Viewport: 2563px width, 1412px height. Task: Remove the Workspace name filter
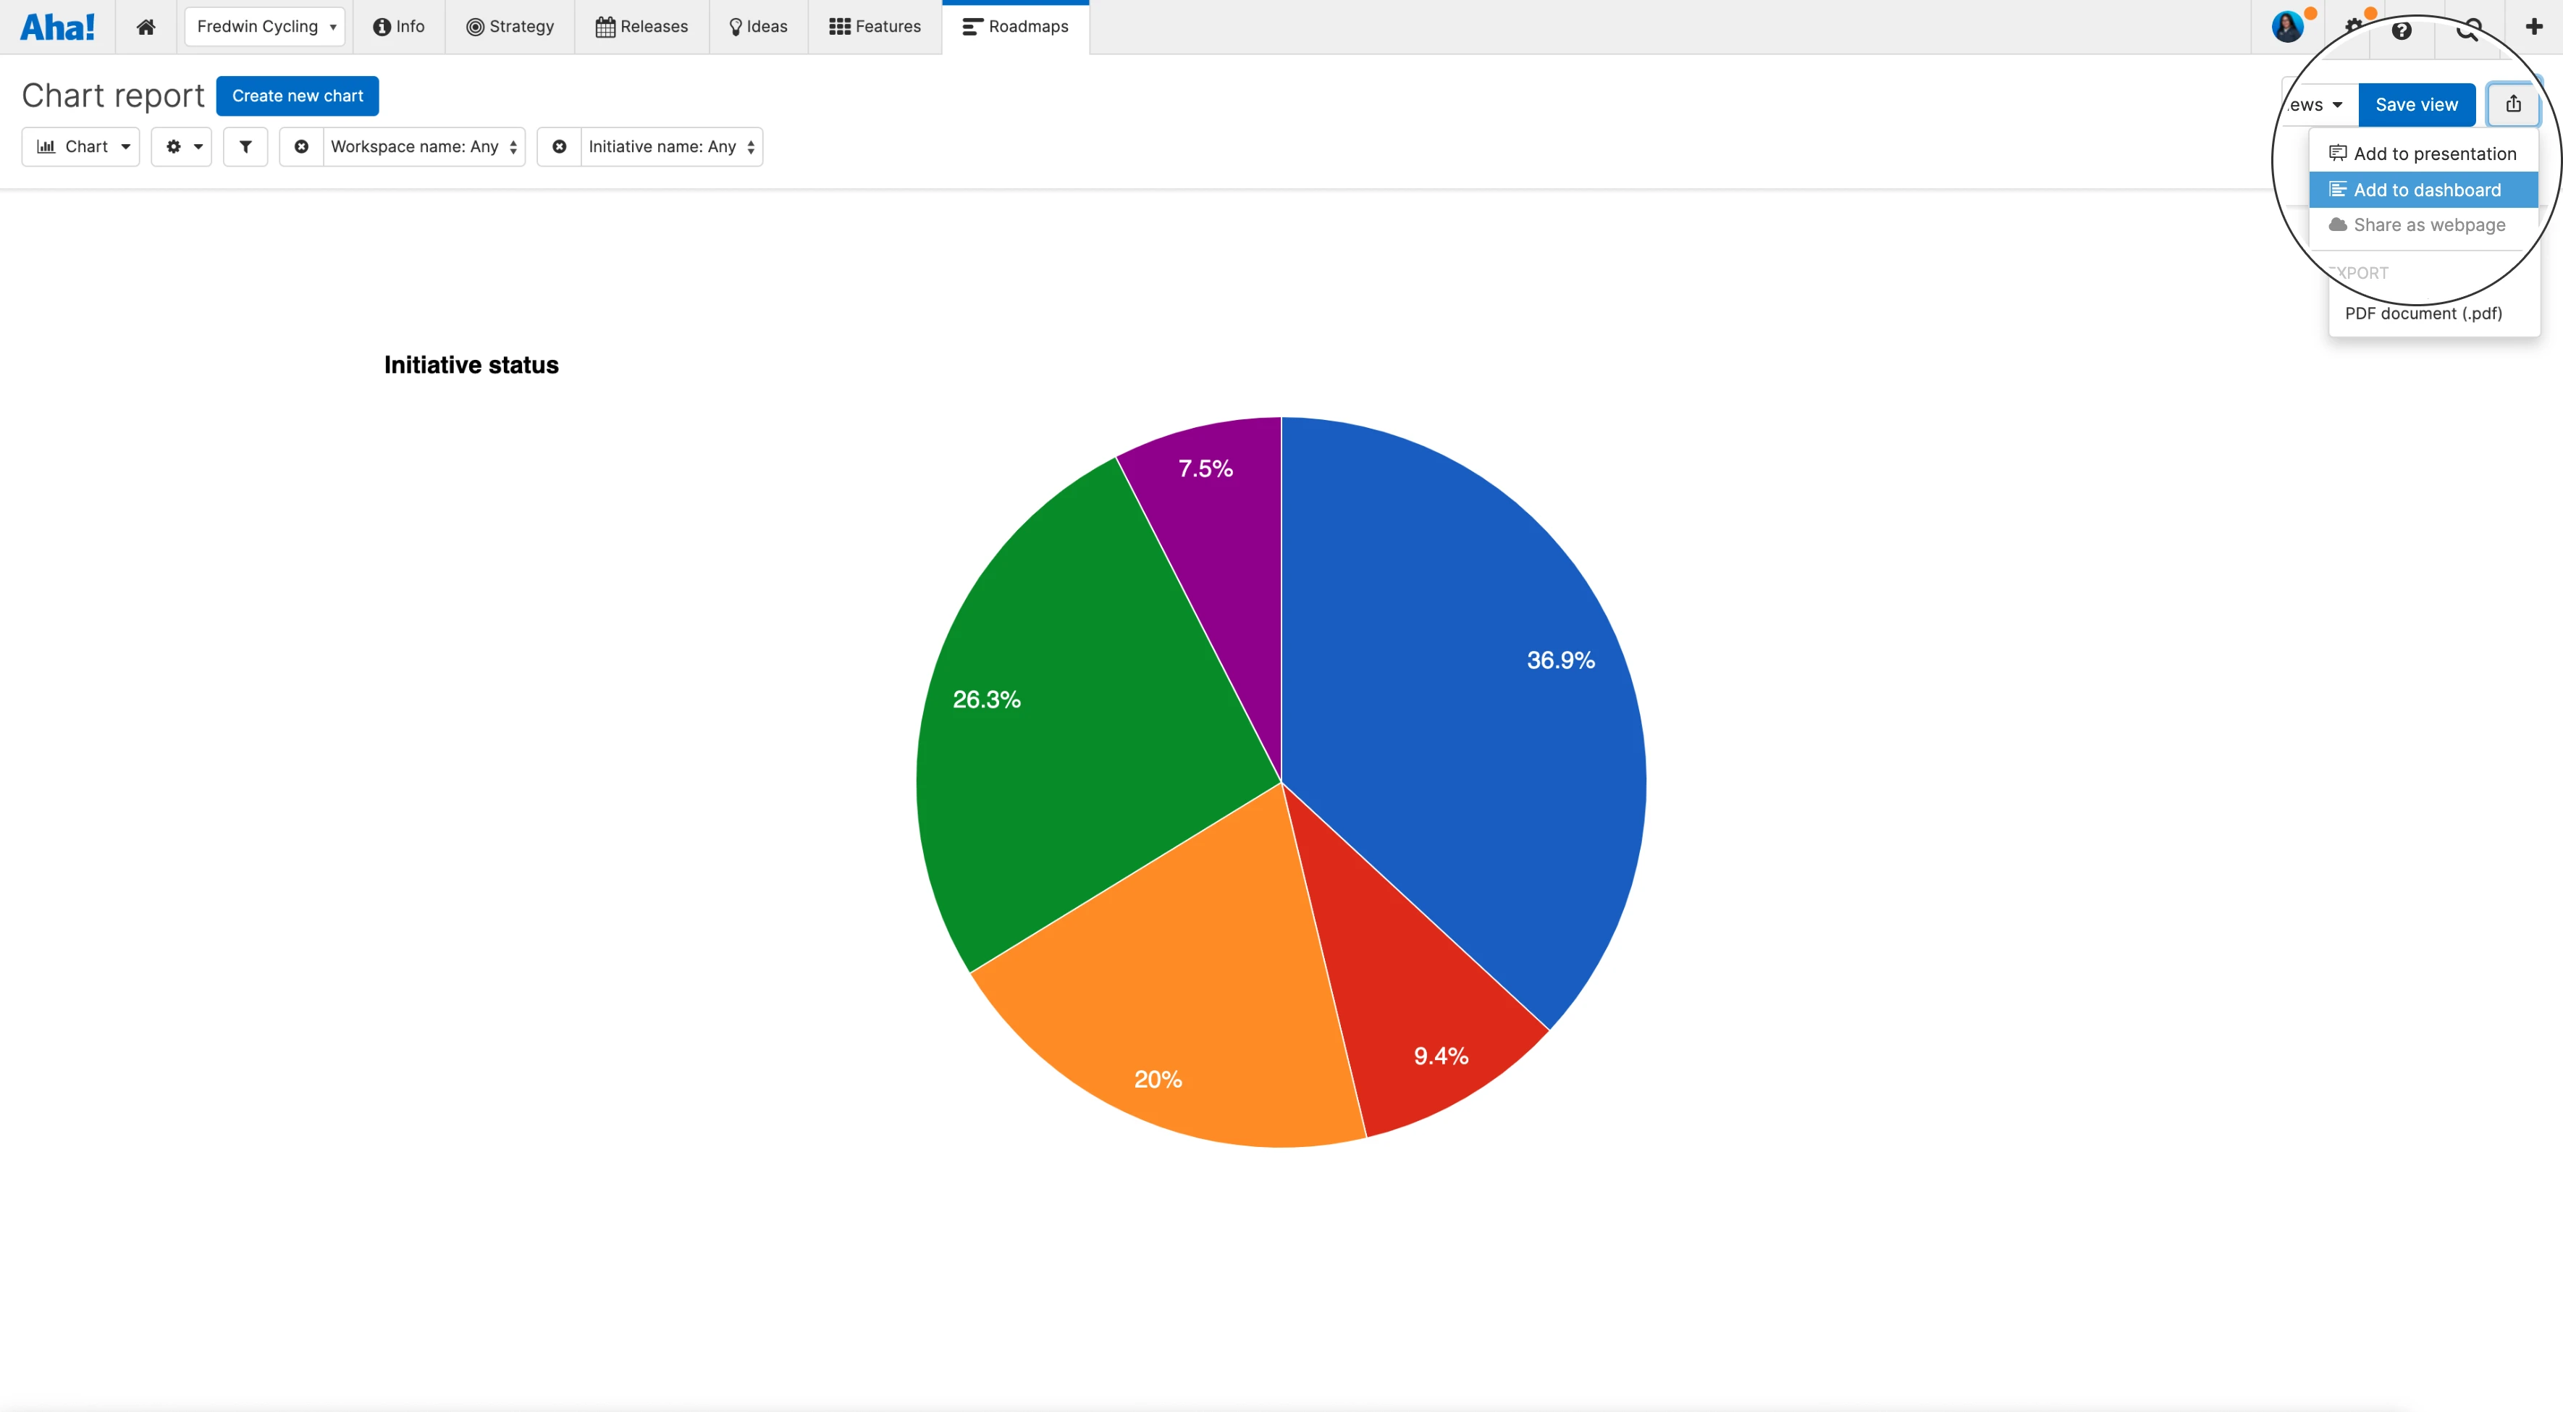pyautogui.click(x=301, y=146)
